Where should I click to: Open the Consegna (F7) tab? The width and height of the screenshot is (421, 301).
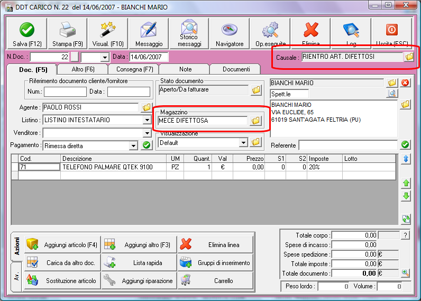tap(134, 69)
